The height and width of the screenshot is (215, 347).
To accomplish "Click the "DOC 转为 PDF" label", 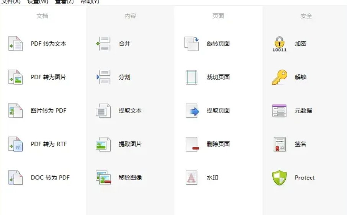I will [x=50, y=178].
